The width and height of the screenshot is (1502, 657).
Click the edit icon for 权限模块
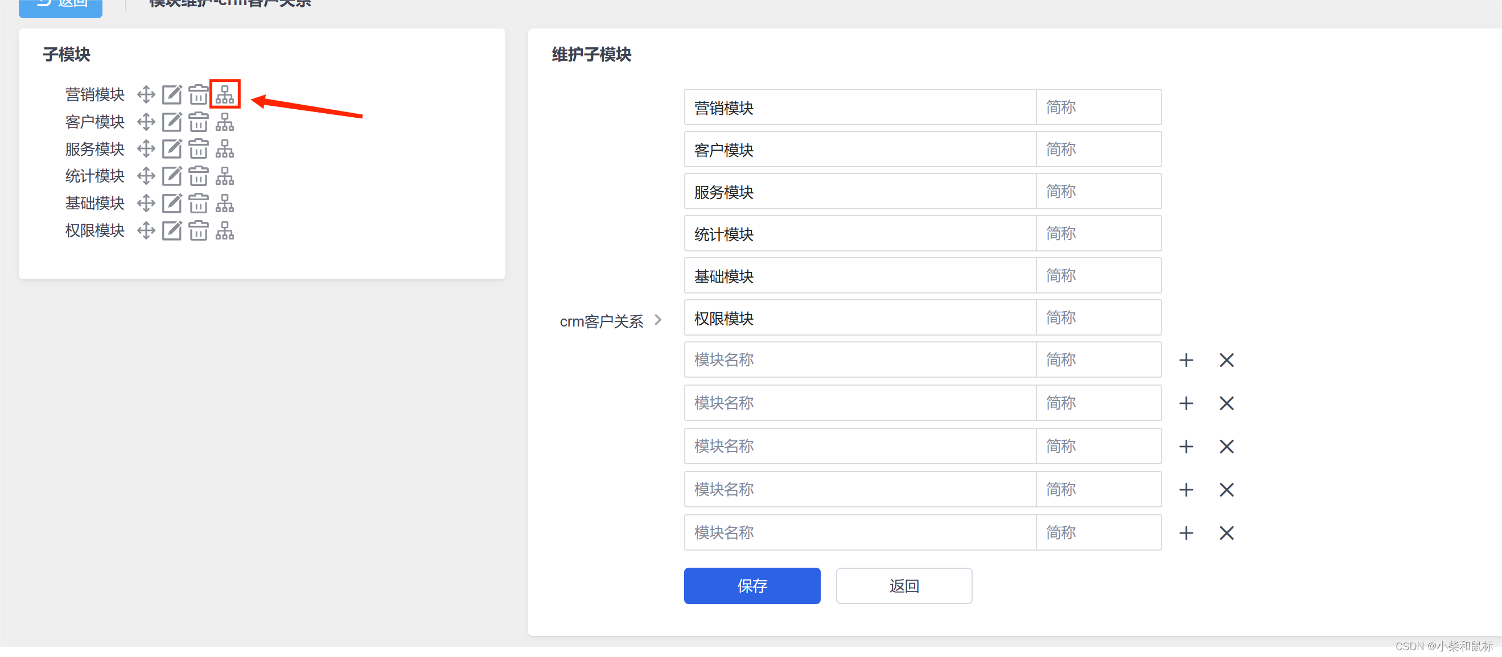(x=171, y=231)
